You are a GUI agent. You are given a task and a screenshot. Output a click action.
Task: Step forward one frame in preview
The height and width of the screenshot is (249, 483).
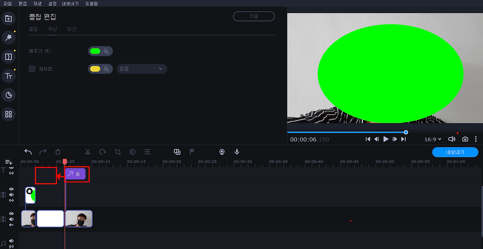point(395,139)
